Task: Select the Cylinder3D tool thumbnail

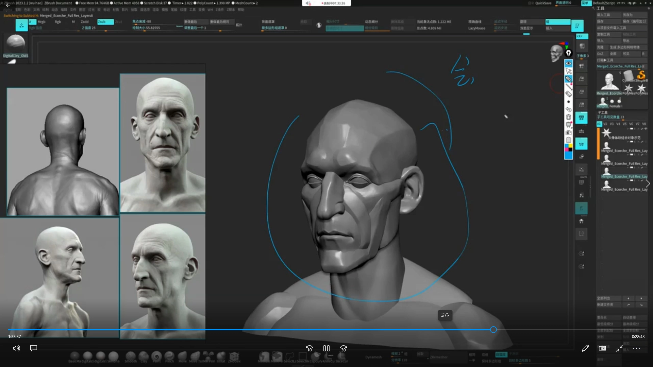Action: pos(628,75)
